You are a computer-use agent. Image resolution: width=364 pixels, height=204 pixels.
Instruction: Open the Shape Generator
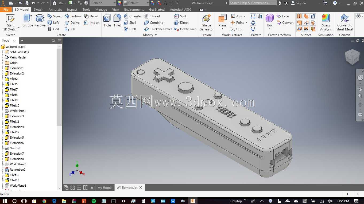(206, 23)
